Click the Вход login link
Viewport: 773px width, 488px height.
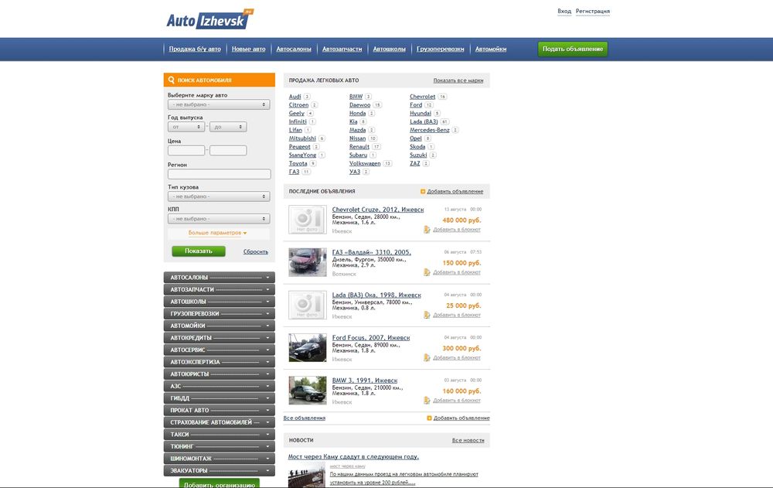coord(564,12)
